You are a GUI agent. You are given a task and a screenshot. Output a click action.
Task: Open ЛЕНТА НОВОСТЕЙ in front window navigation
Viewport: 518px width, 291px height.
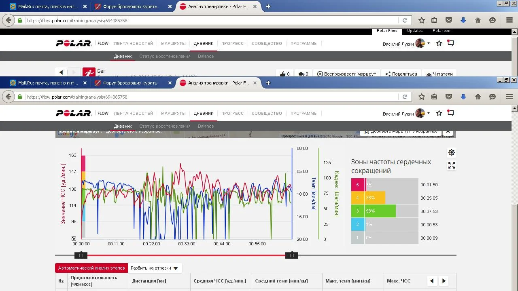pos(134,113)
